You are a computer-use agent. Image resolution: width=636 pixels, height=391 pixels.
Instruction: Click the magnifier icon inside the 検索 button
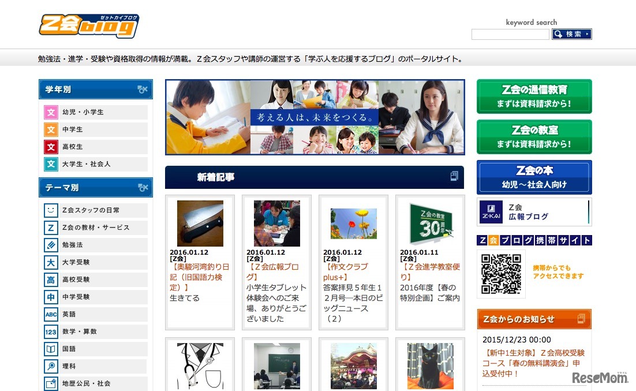pyautogui.click(x=559, y=34)
